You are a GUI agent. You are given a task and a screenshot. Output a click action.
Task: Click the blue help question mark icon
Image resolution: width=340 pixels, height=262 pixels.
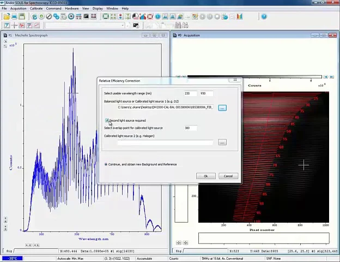tap(264, 16)
